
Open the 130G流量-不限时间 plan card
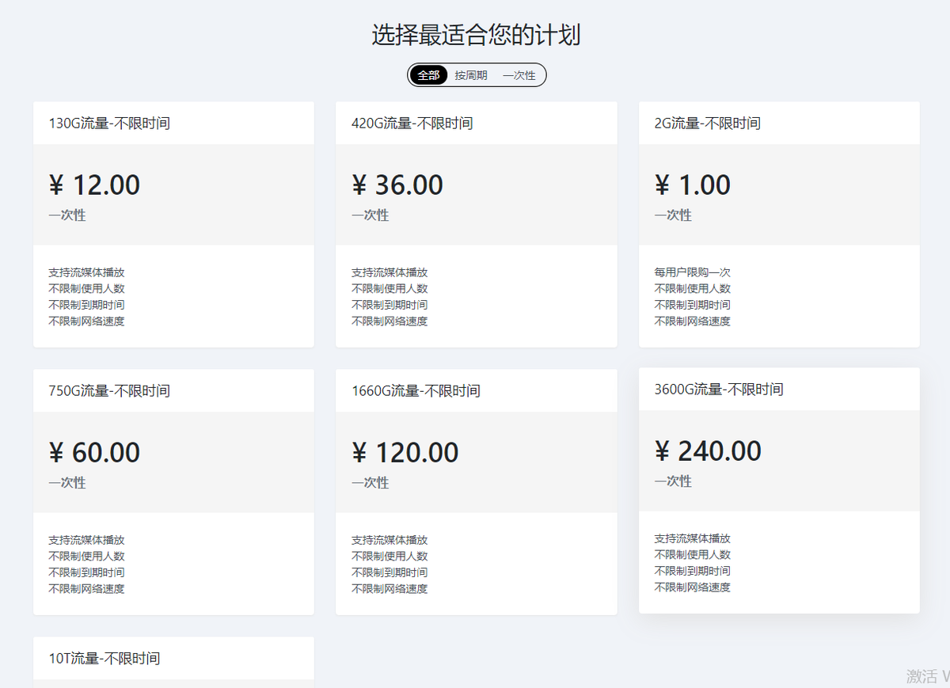pyautogui.click(x=173, y=224)
